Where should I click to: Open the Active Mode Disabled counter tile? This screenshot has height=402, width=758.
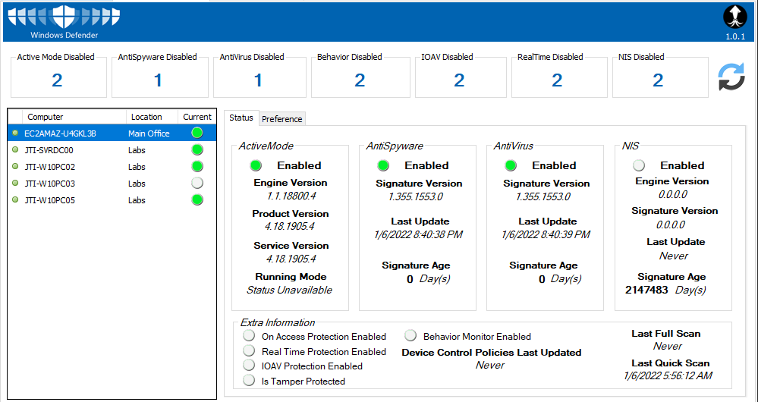tap(58, 77)
